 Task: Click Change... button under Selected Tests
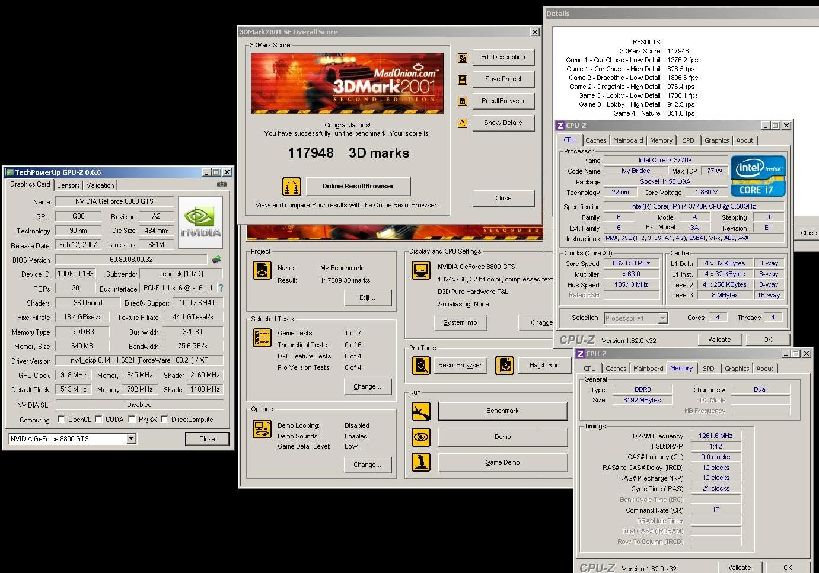368,386
